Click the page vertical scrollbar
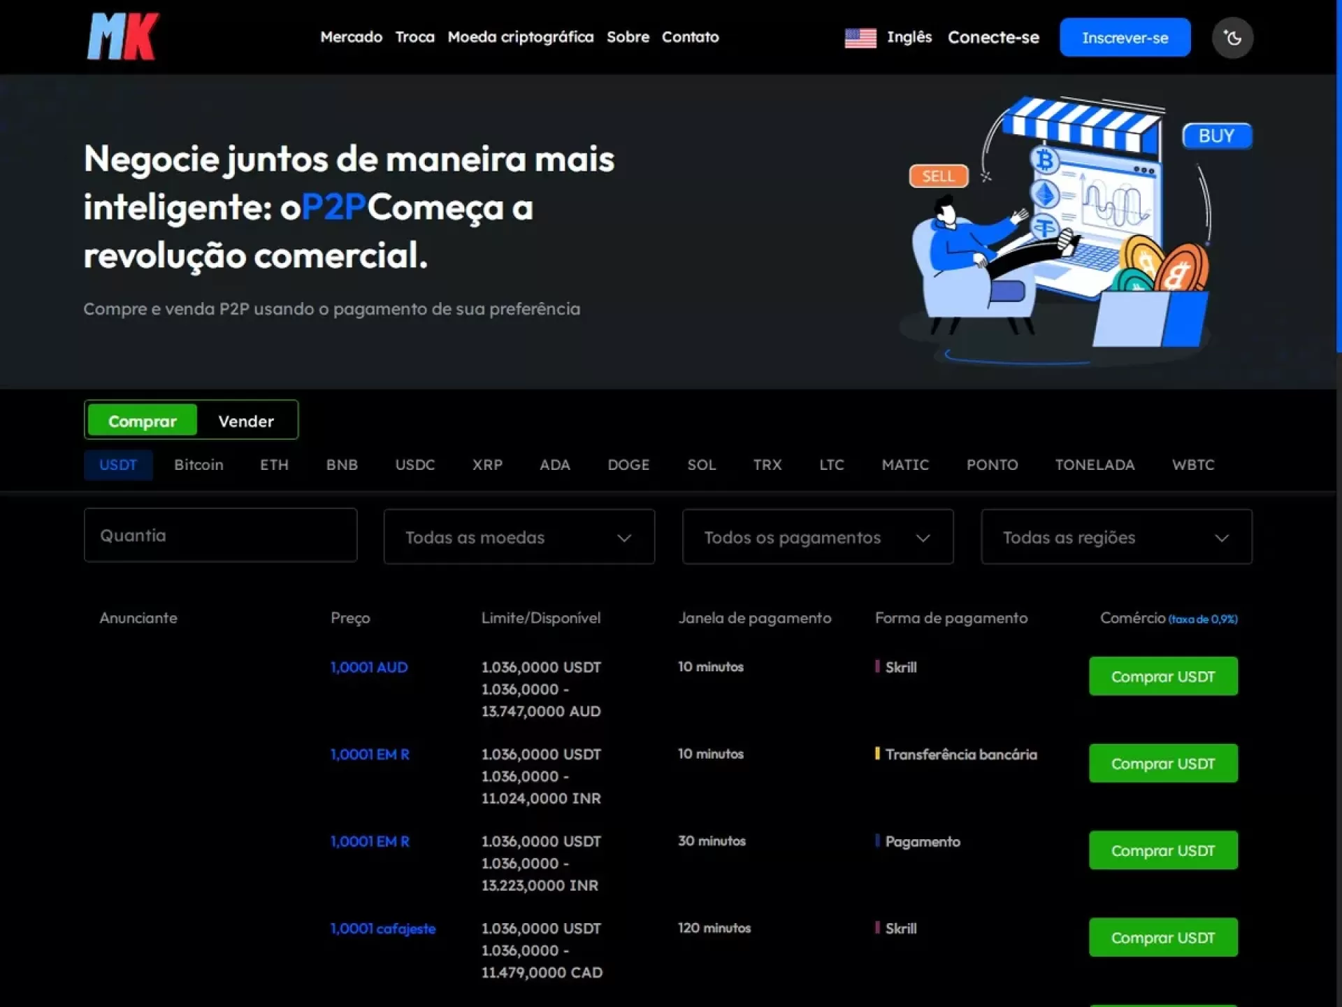 click(x=1338, y=175)
